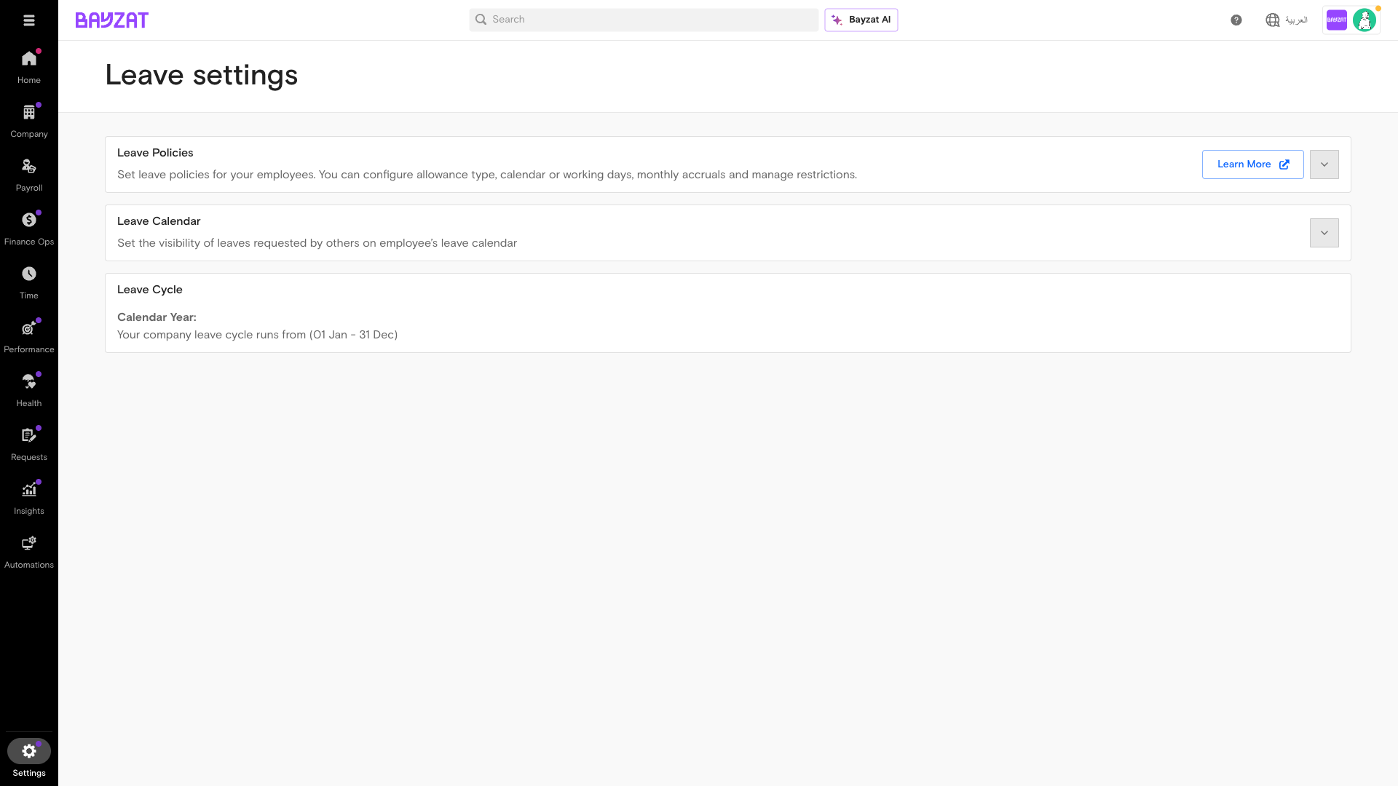This screenshot has width=1398, height=786.
Task: Click the magnifier icon in search bar
Action: coord(481,20)
